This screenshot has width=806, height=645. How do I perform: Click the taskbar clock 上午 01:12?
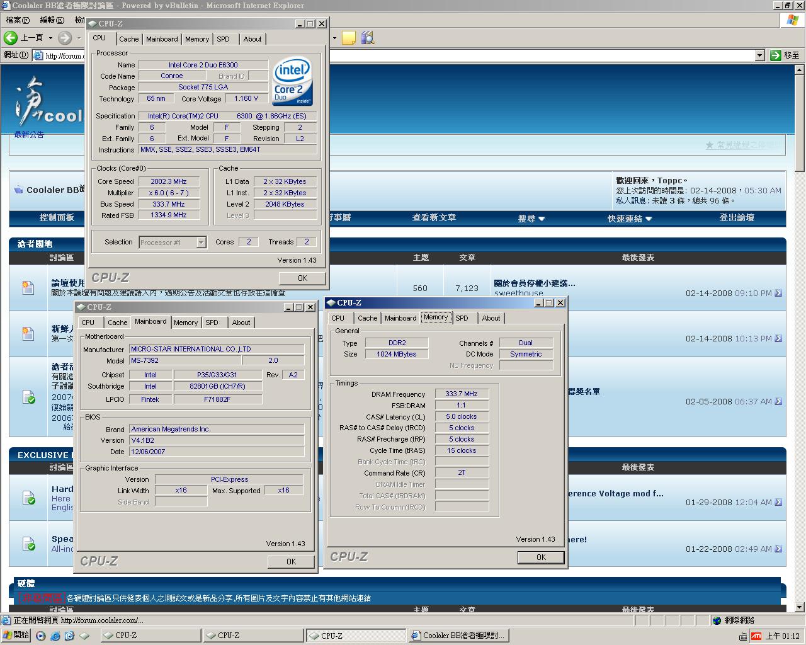783,636
